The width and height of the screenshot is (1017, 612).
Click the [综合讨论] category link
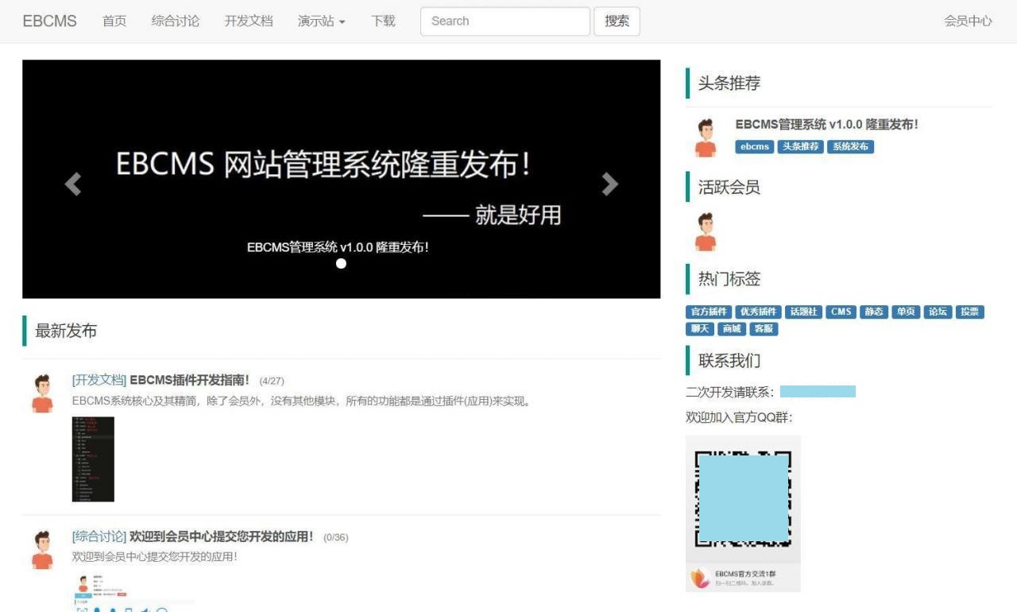(99, 536)
